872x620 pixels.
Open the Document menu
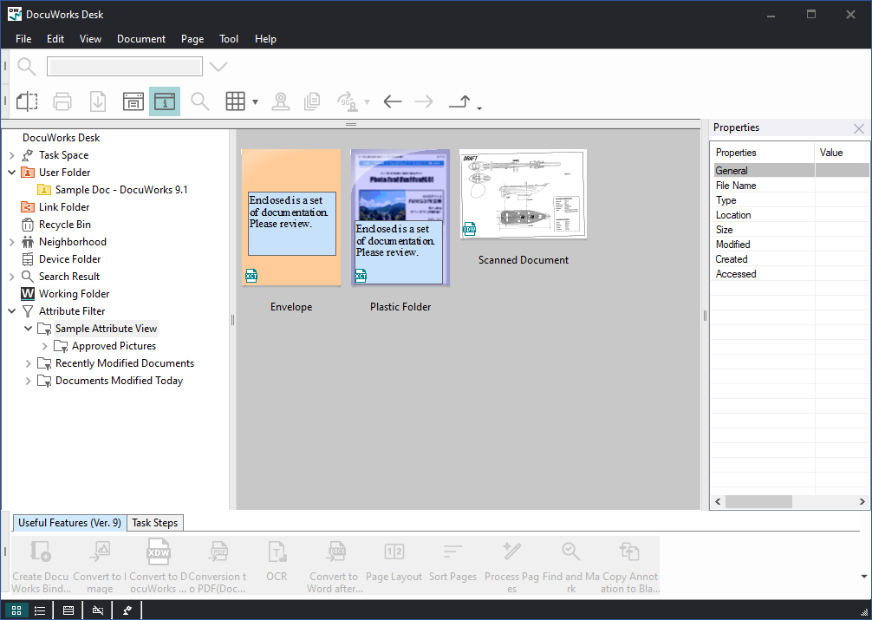[x=141, y=39]
